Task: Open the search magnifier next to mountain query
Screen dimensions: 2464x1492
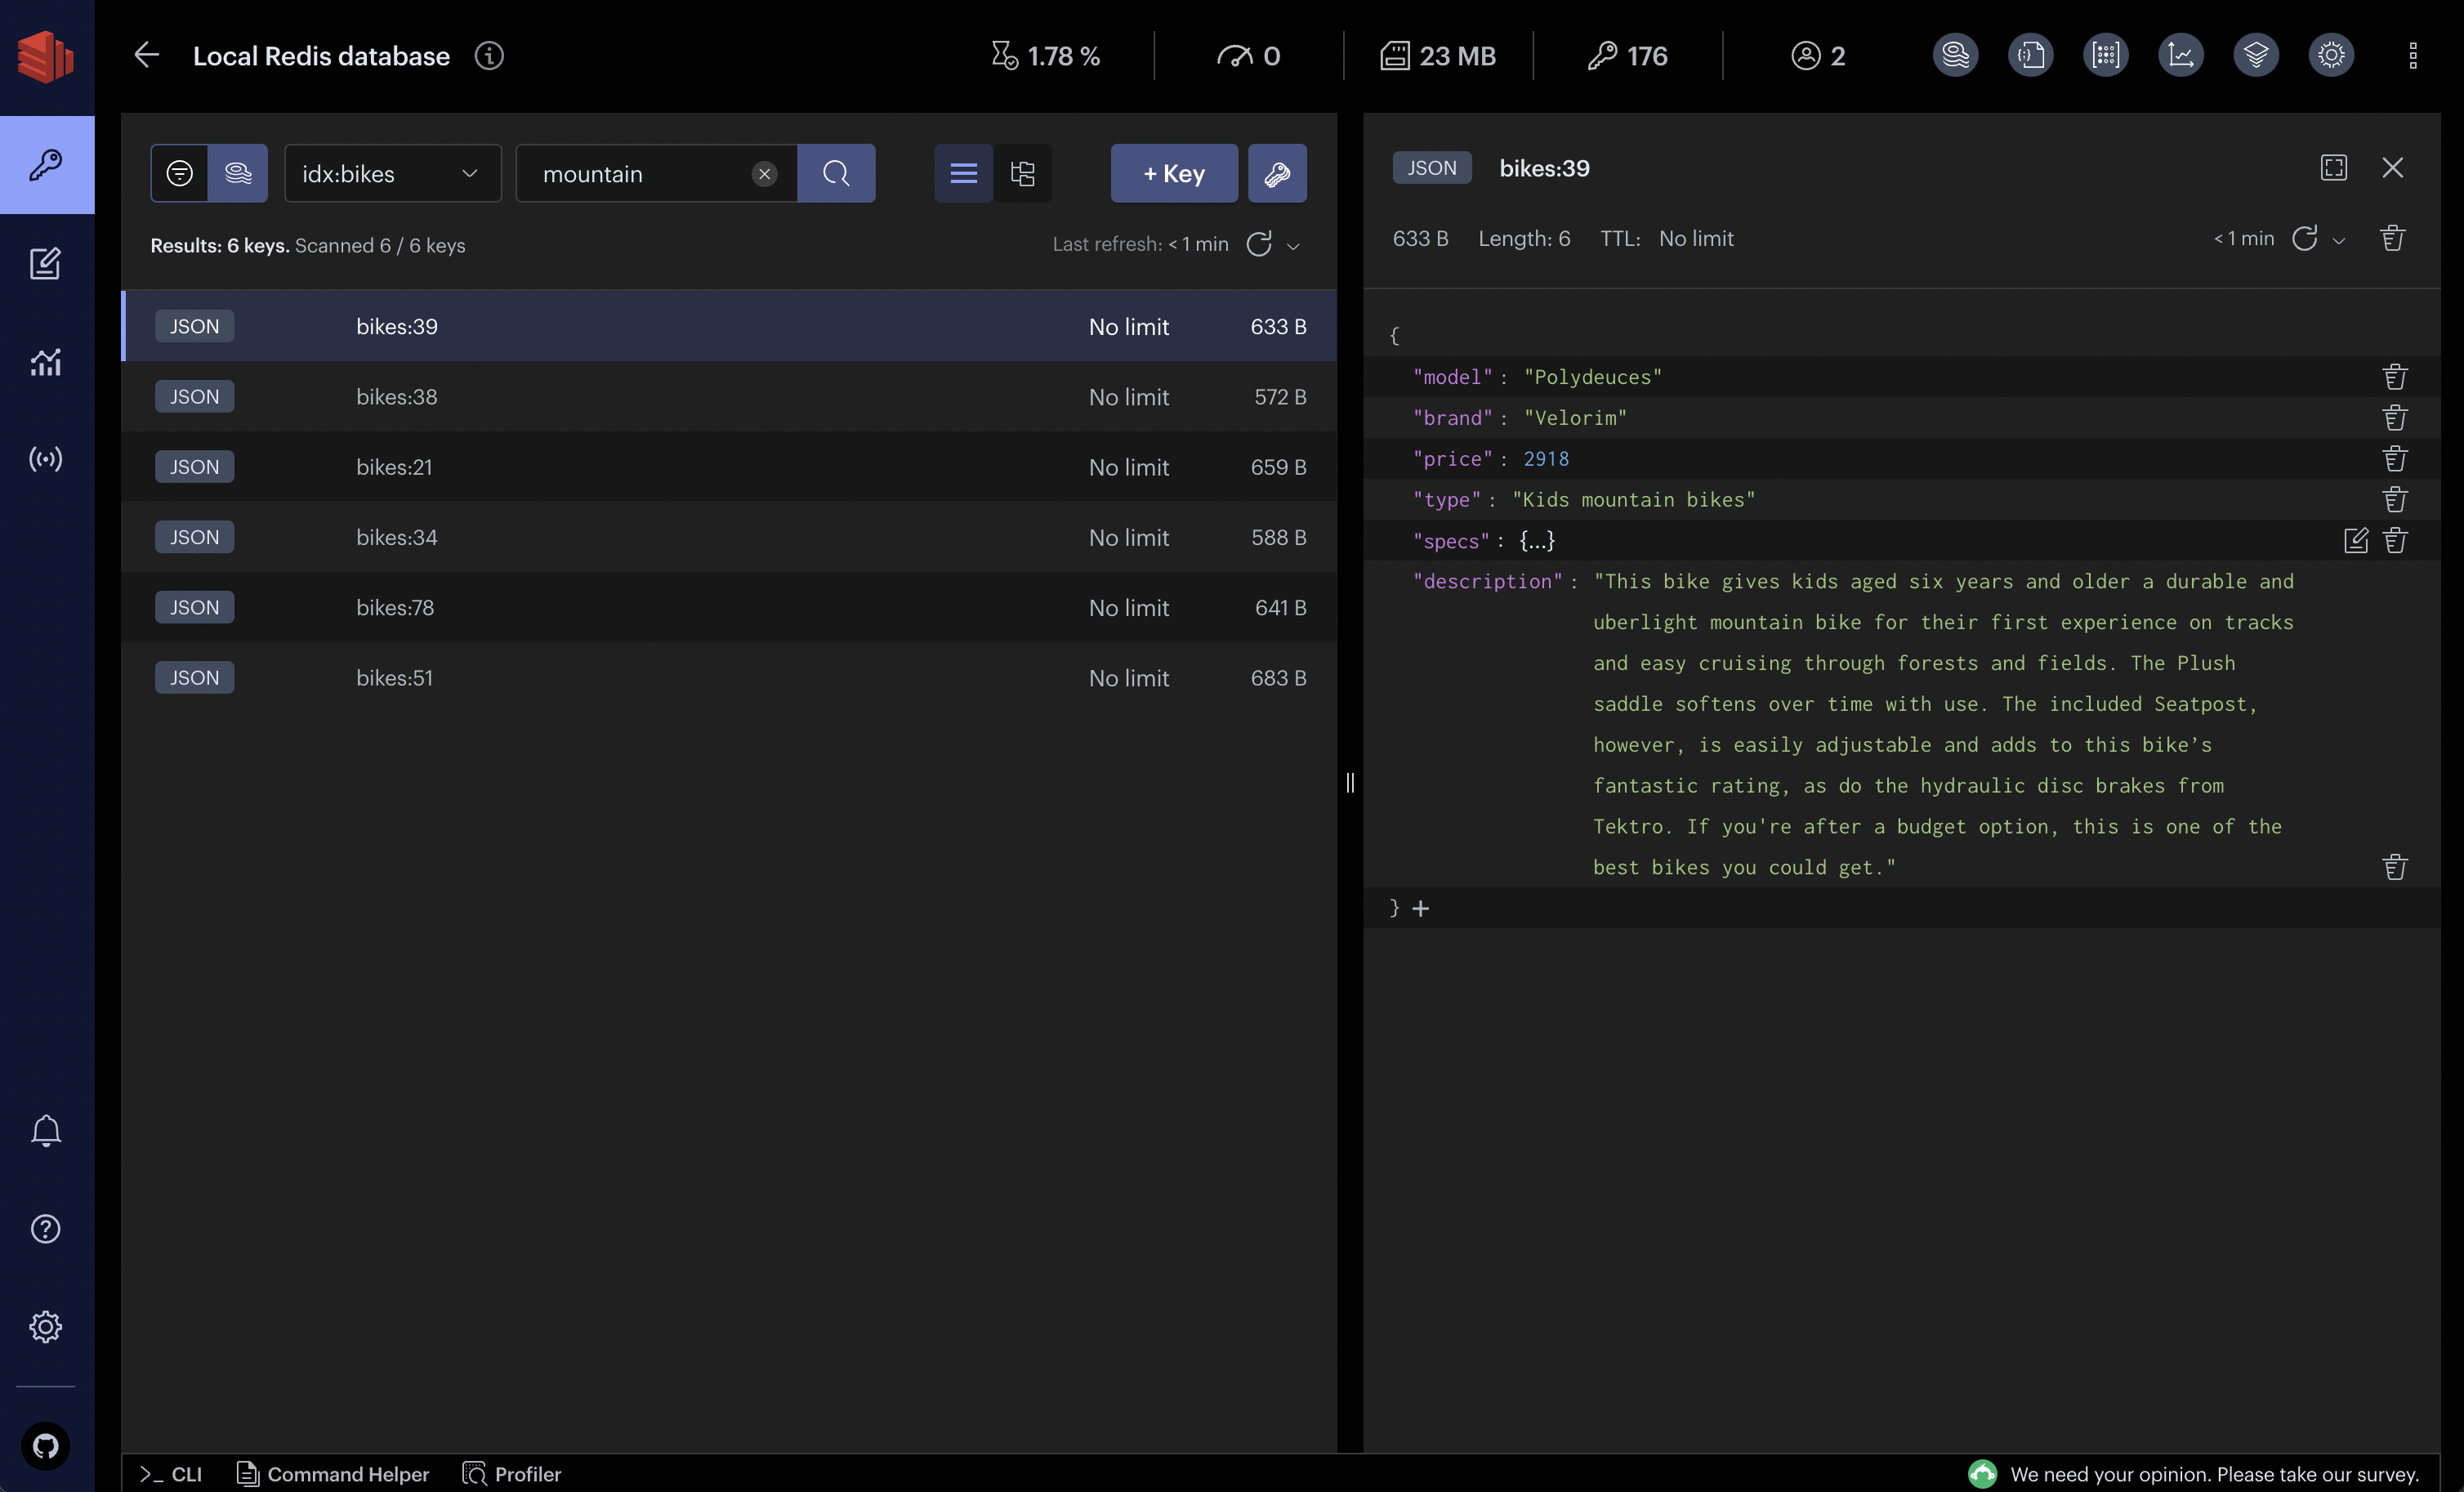Action: [x=836, y=173]
